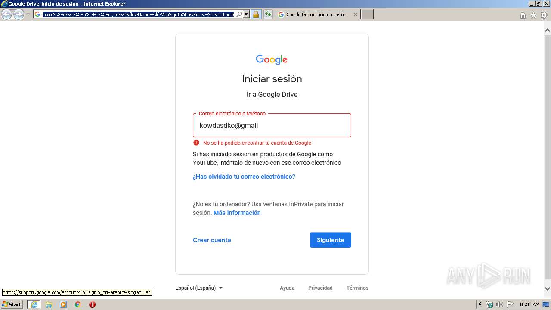Click the Home icon

point(523,15)
